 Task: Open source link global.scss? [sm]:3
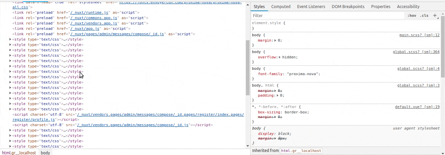tap(418, 85)
